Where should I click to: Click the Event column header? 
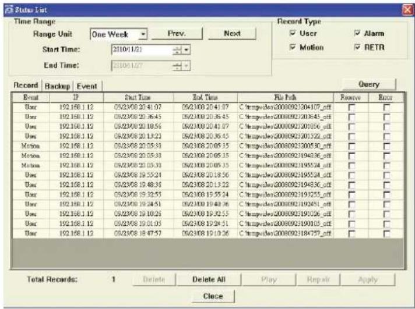[x=31, y=98]
